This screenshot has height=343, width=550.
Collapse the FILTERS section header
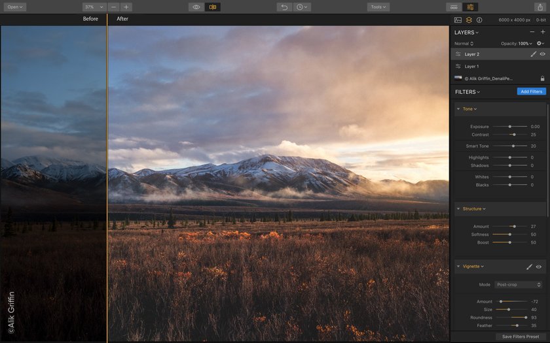click(467, 91)
